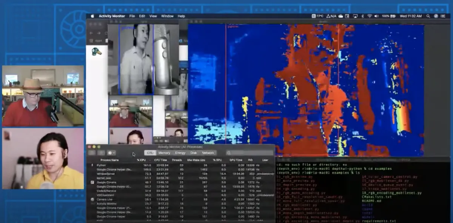The image size is (453, 223).
Task: Select the Camera Live process row
Action: click(x=181, y=199)
